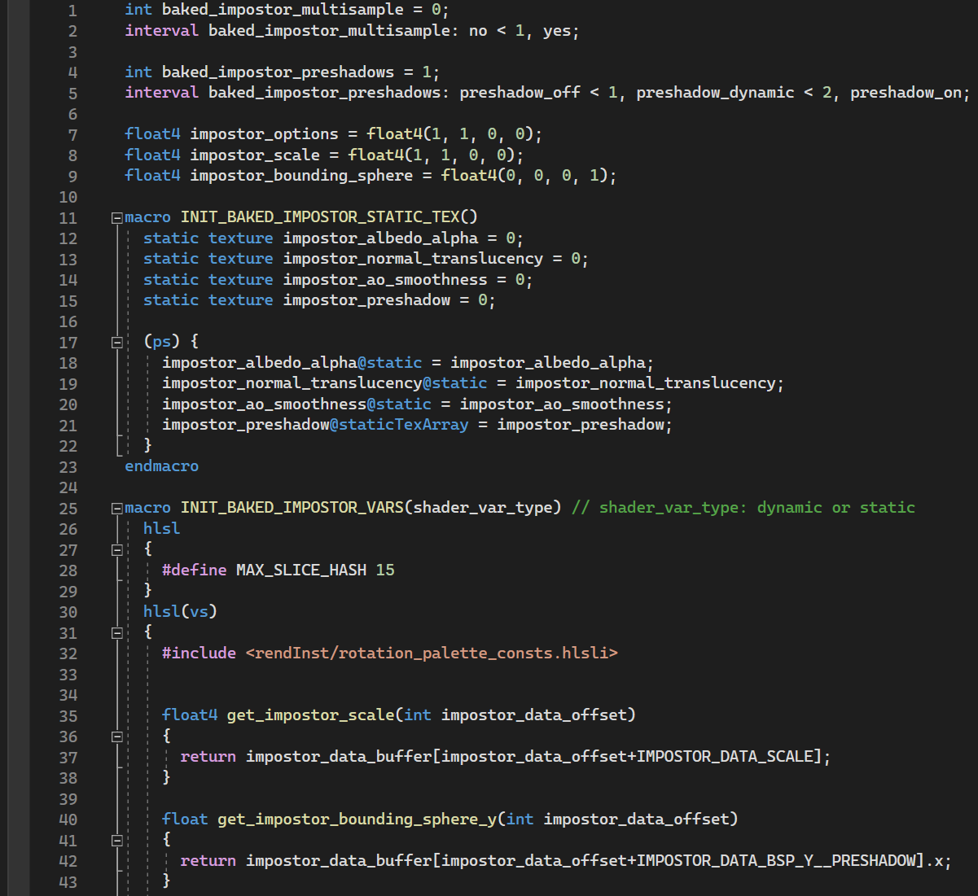Image resolution: width=978 pixels, height=896 pixels.
Task: Click impostor_normal_translucency@static on line 19
Action: pyautogui.click(x=324, y=382)
